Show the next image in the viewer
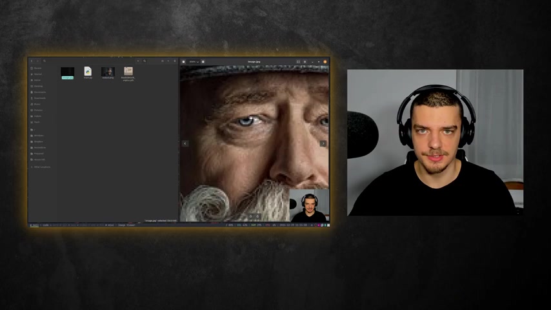 click(323, 143)
